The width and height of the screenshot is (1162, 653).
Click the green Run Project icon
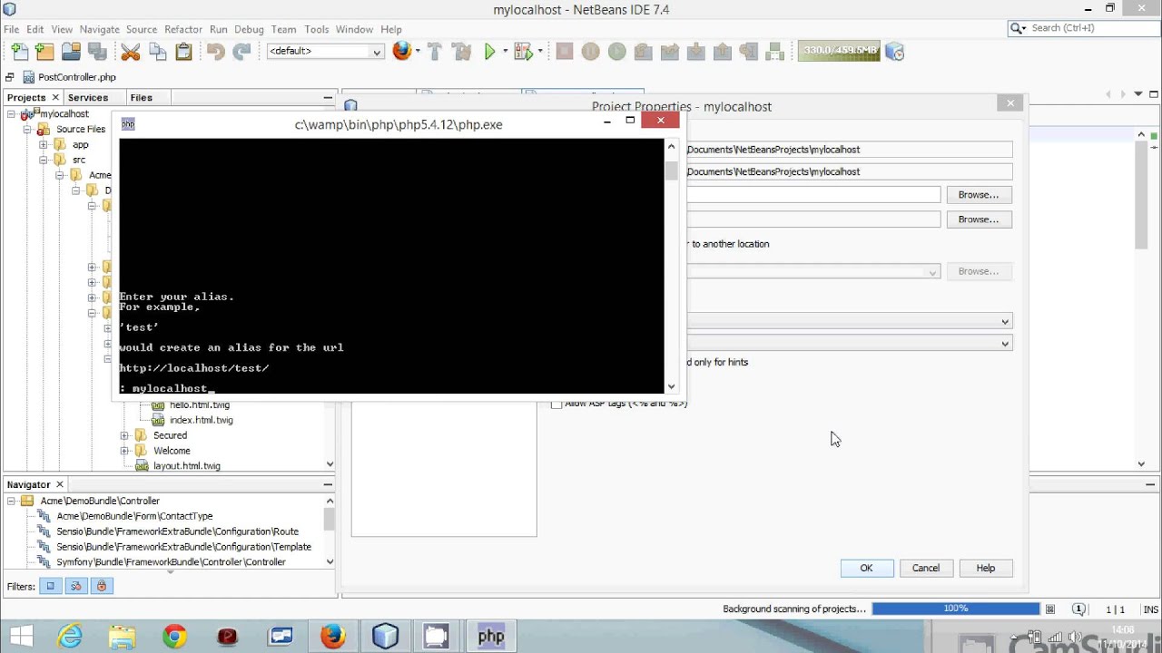point(490,52)
